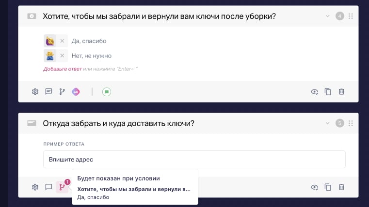369x207 pixels.
Task: Toggle visibility eye icon for question 4
Action: coord(314,91)
